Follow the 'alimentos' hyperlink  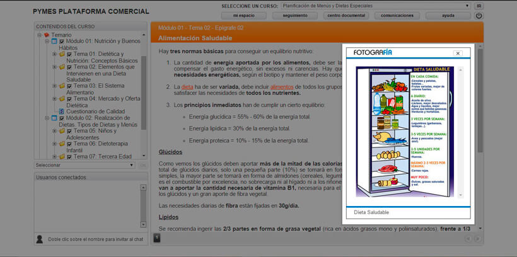point(282,87)
